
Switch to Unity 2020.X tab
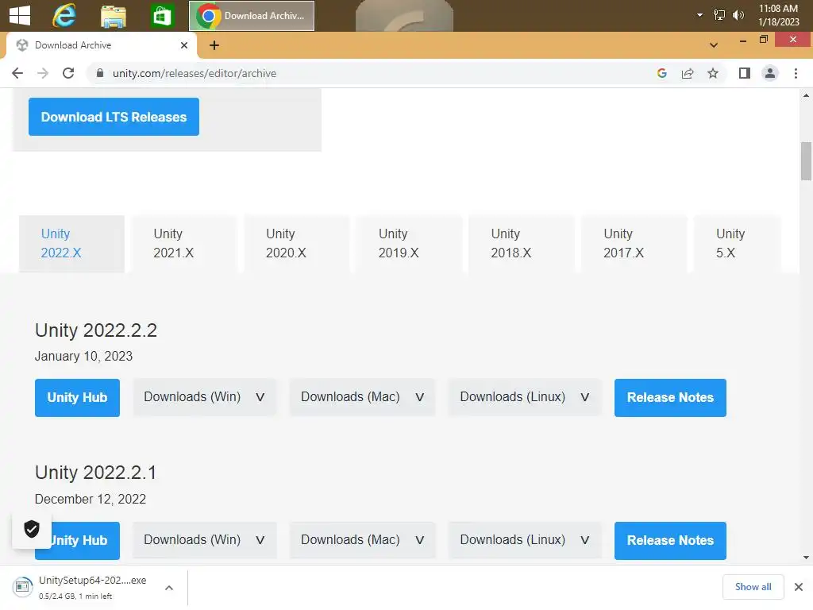click(x=297, y=243)
